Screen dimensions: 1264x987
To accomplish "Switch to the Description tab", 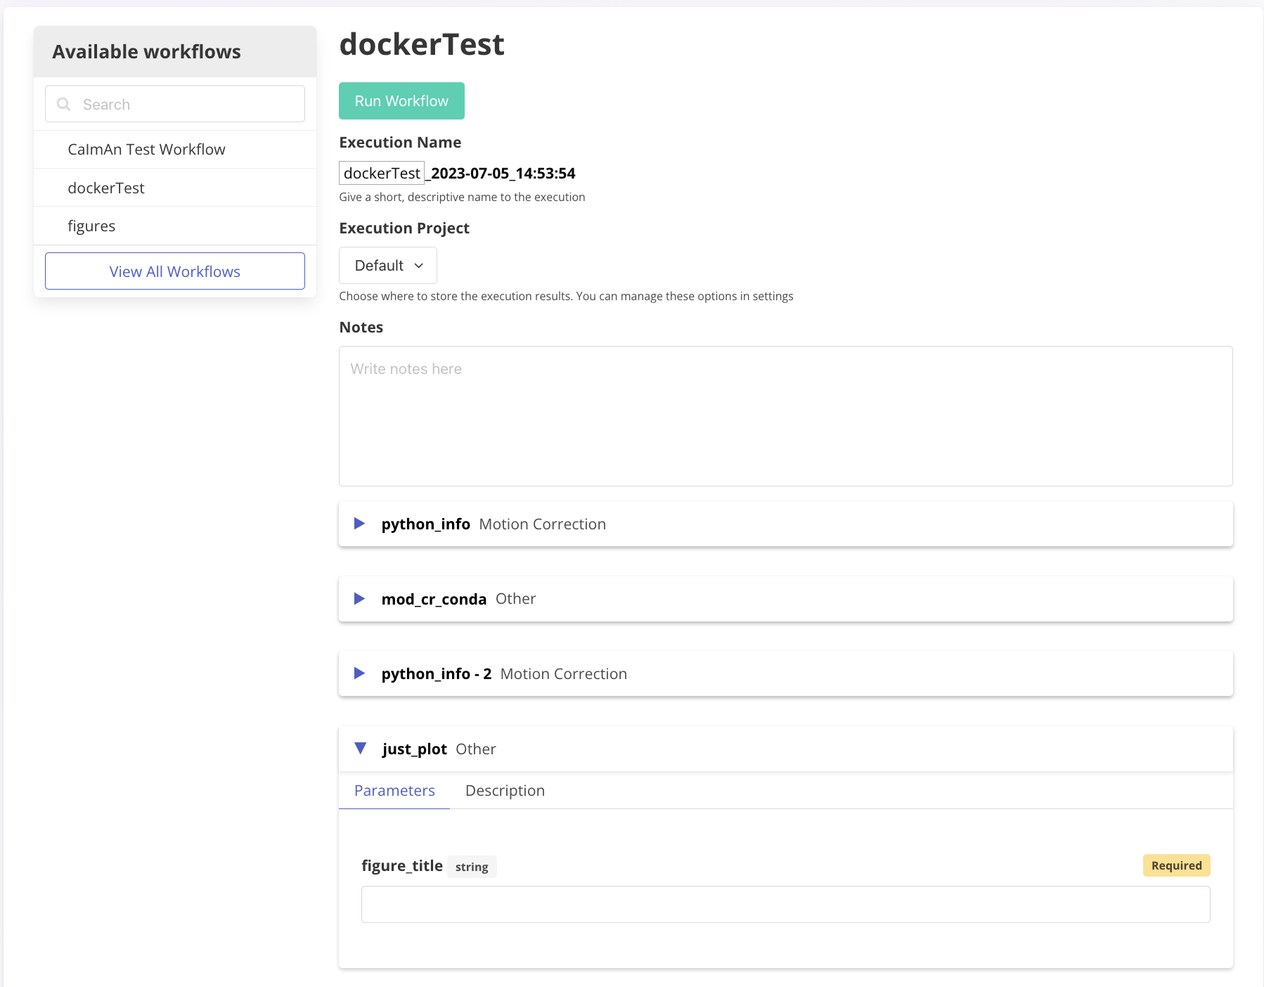I will 505,791.
